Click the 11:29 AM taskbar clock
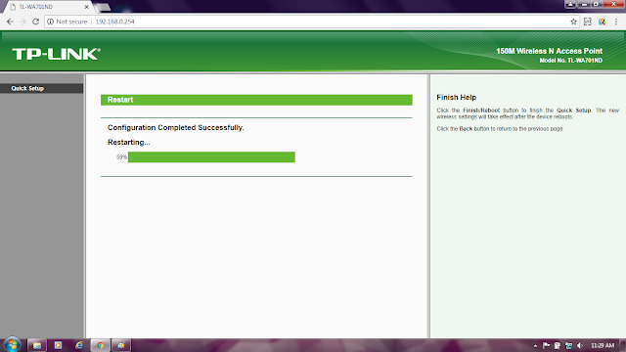Screen dimensions: 626x352 (x=603, y=345)
